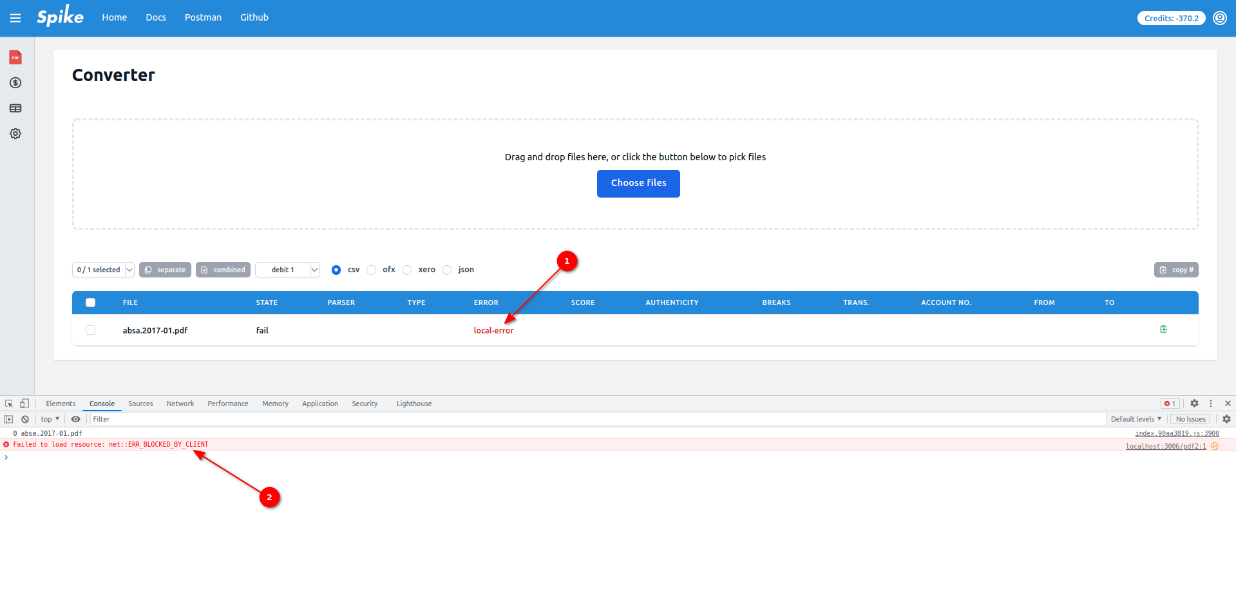Viewport: 1236px width, 596px height.
Task: Follow the localhost:3006/pdf2:1 source link
Action: click(x=1165, y=446)
